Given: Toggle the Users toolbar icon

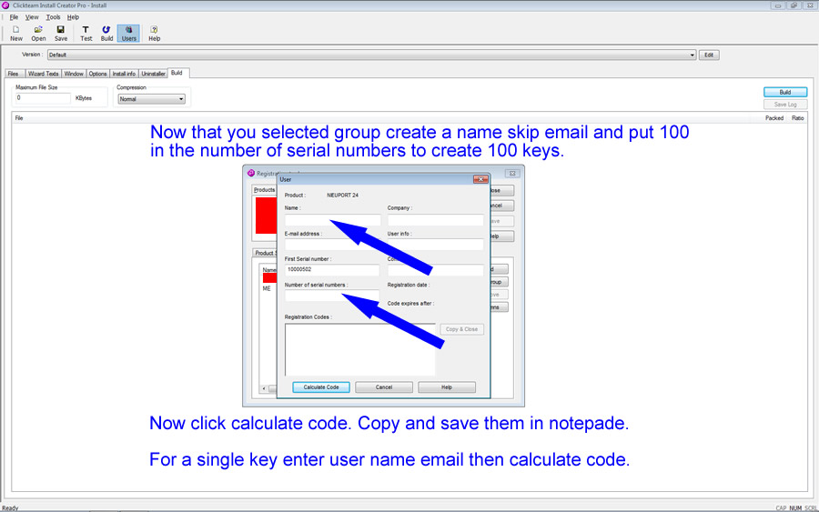Looking at the screenshot, I should click(128, 33).
